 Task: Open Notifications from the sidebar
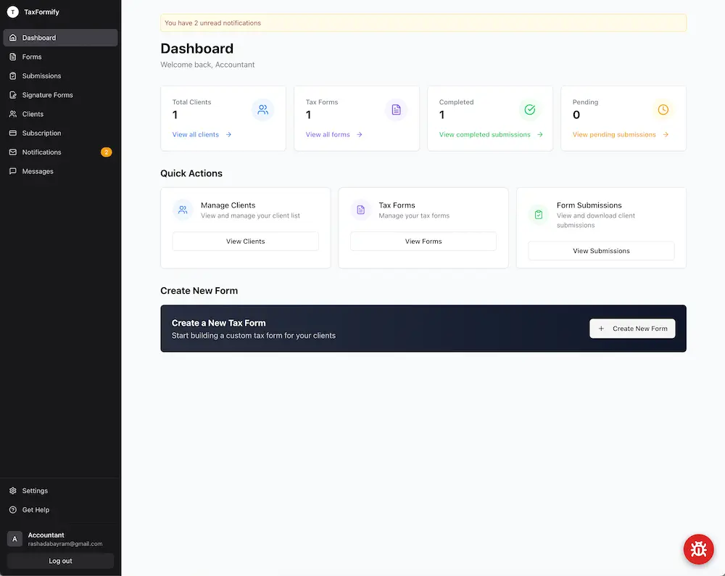click(x=61, y=152)
